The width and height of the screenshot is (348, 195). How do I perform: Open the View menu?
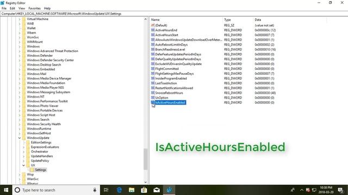(x=22, y=8)
